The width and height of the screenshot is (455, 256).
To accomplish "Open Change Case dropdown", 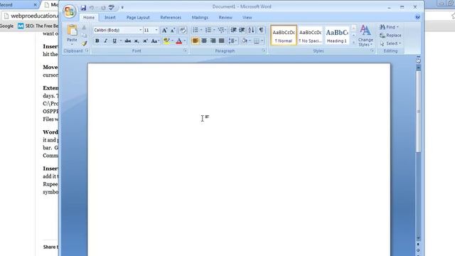I will coord(155,41).
